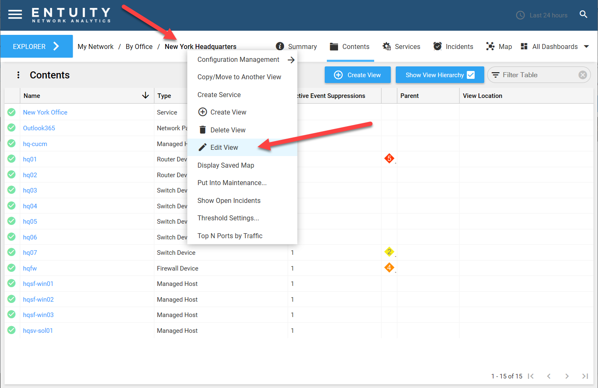Click the blue Create View button
This screenshot has width=598, height=388.
pyautogui.click(x=358, y=75)
